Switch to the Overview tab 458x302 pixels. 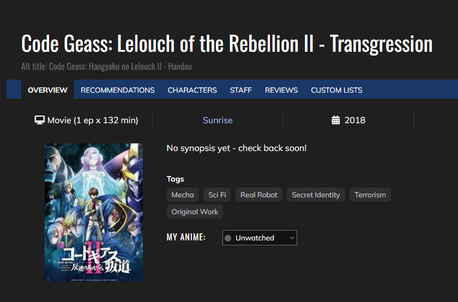tap(47, 90)
